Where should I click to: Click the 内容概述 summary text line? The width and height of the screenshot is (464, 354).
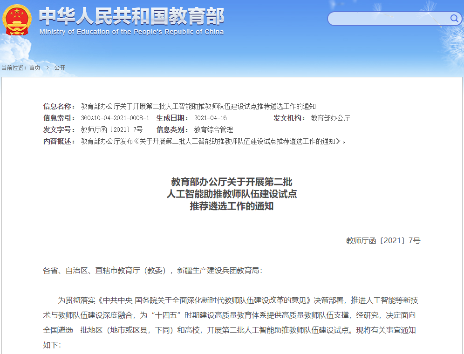[210, 142]
